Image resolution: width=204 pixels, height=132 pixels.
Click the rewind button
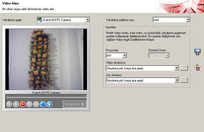point(29,104)
